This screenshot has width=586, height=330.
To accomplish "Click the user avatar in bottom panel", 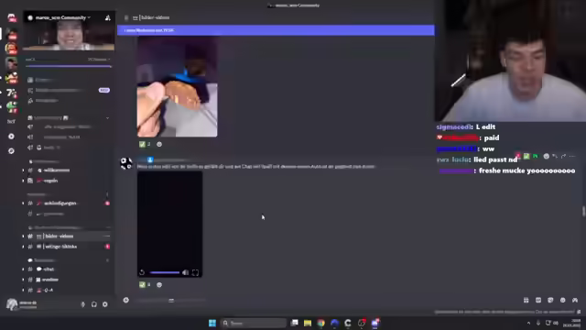I will (x=12, y=304).
